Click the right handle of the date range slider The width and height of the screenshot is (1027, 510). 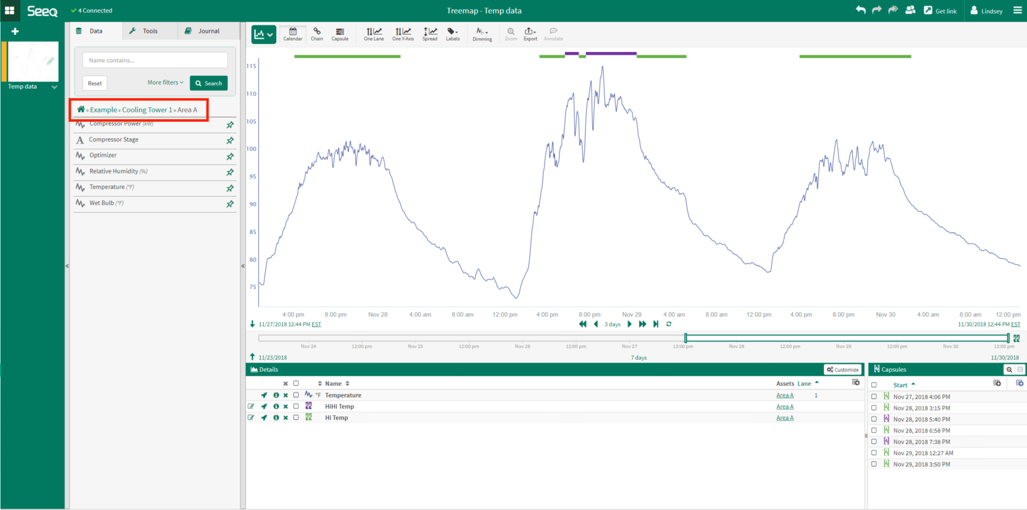[x=1008, y=338]
